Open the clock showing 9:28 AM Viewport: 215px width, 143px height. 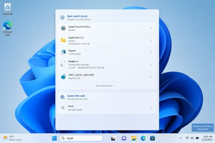207,138
